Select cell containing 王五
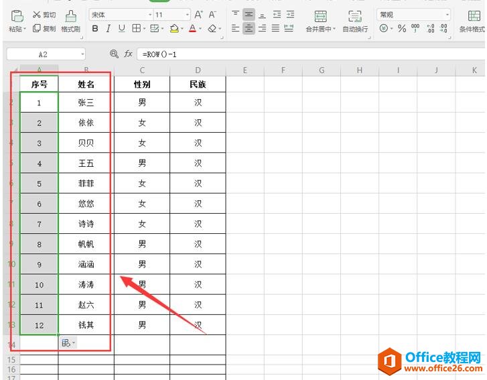 tap(86, 163)
